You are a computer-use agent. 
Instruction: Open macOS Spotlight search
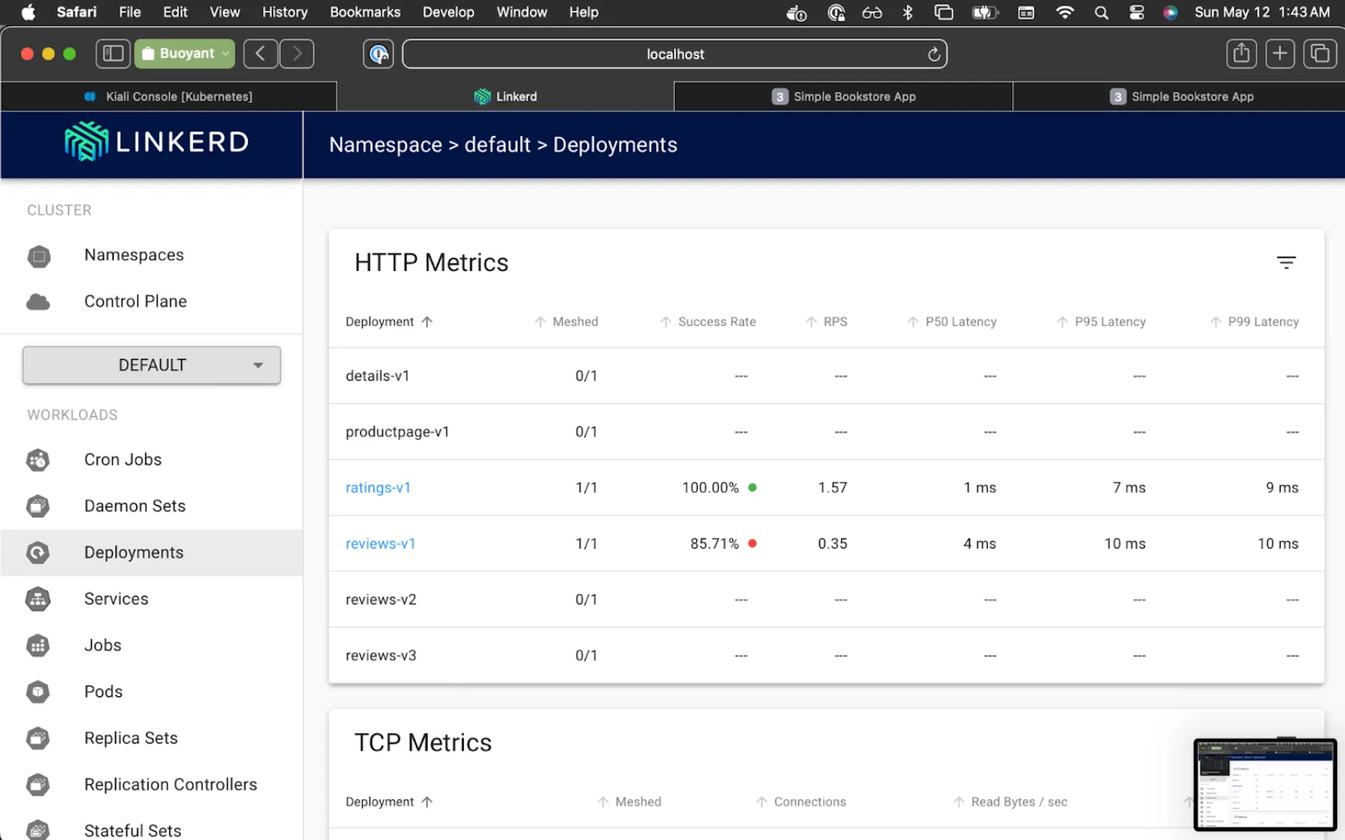pyautogui.click(x=1101, y=13)
